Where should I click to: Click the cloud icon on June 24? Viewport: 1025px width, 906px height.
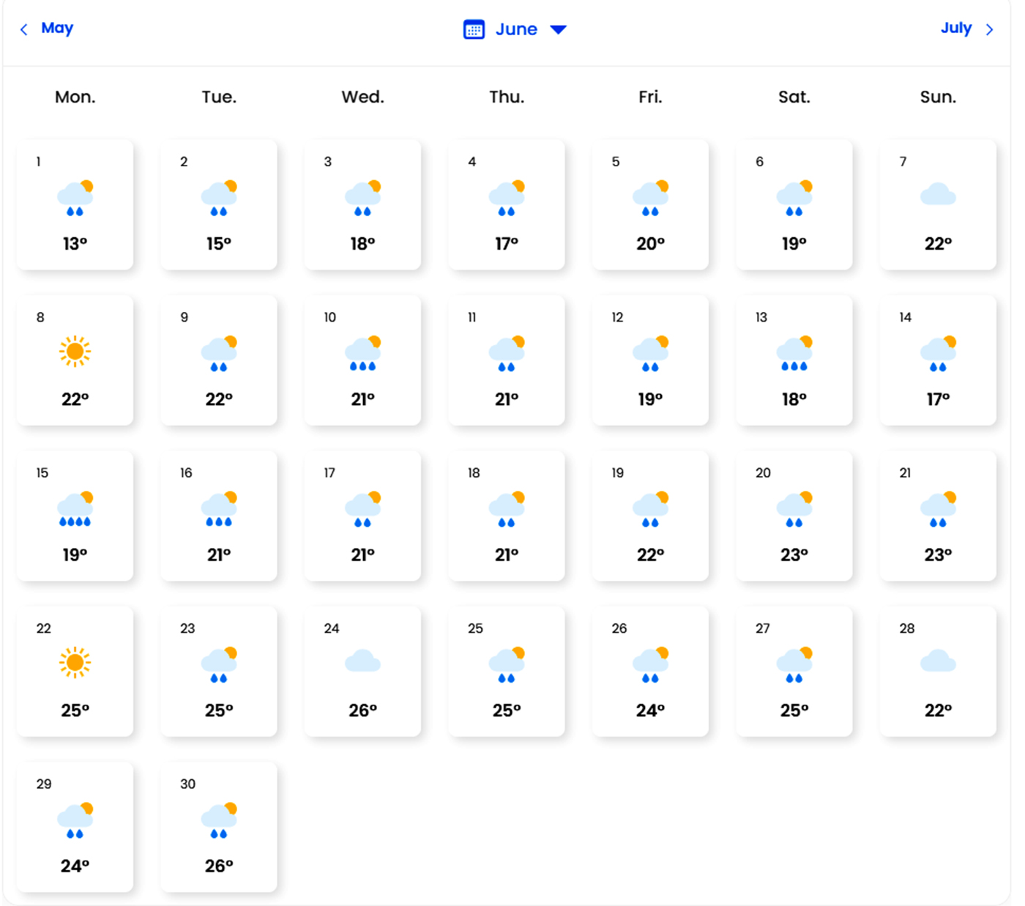click(362, 661)
